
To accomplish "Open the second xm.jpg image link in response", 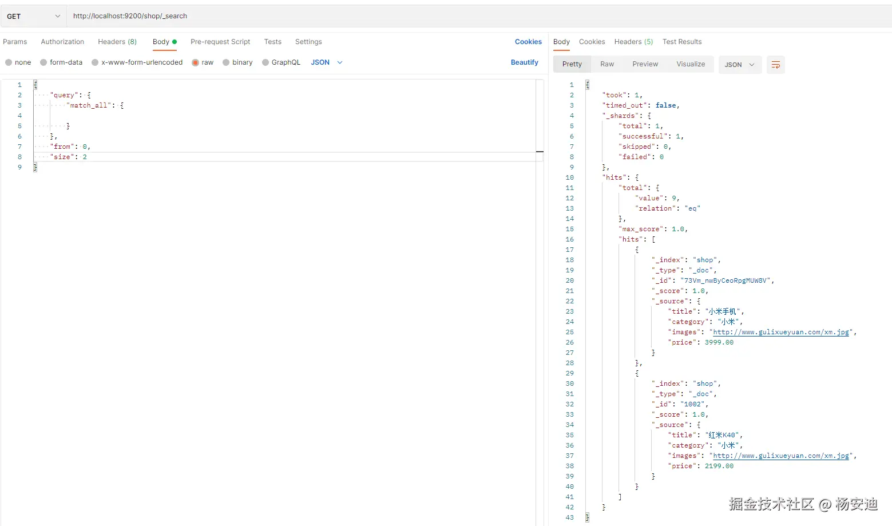I will point(781,456).
